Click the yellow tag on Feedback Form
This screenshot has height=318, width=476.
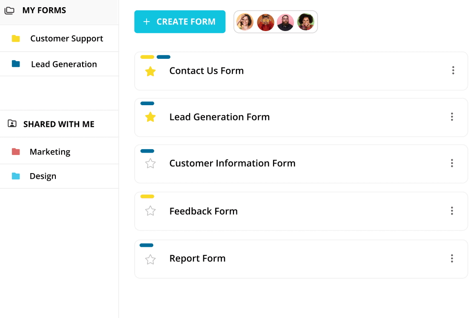pyautogui.click(x=147, y=197)
